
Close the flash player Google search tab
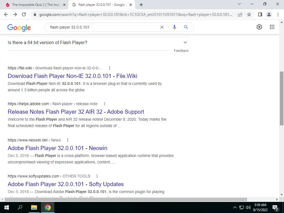(x=131, y=5)
